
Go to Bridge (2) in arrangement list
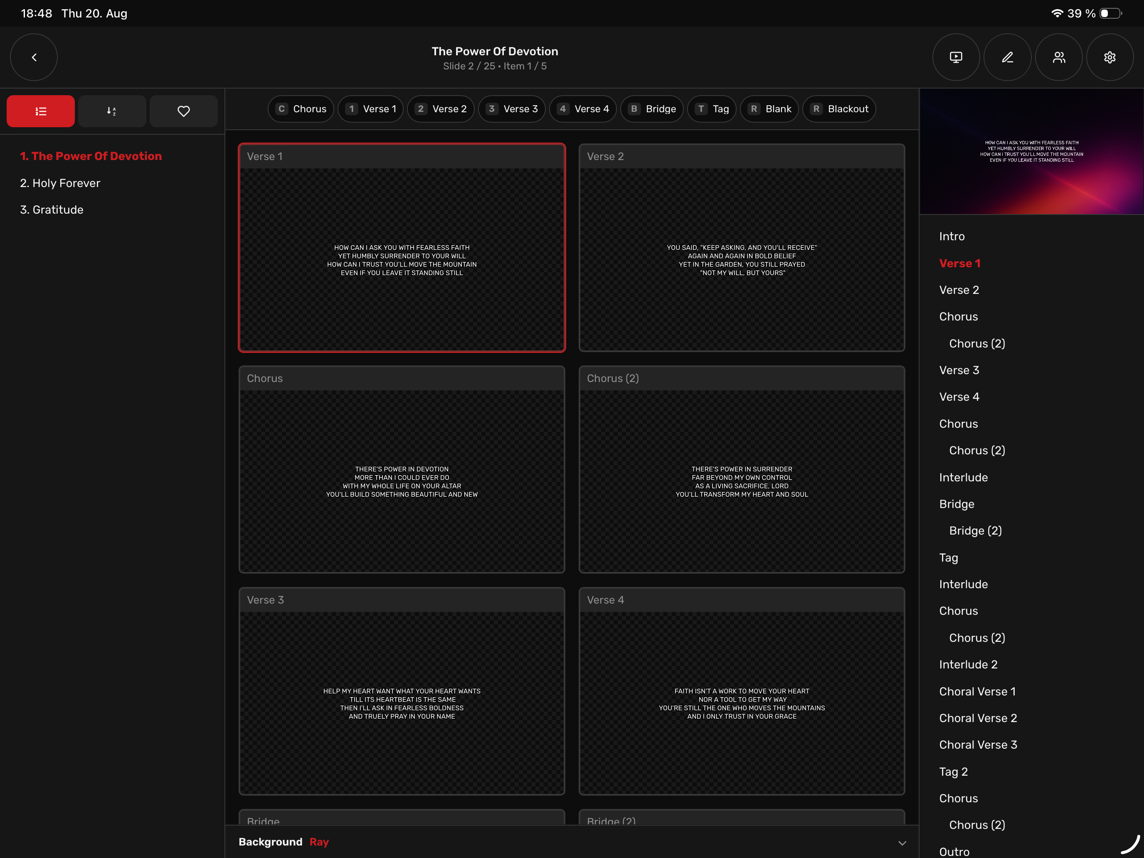pyautogui.click(x=975, y=530)
